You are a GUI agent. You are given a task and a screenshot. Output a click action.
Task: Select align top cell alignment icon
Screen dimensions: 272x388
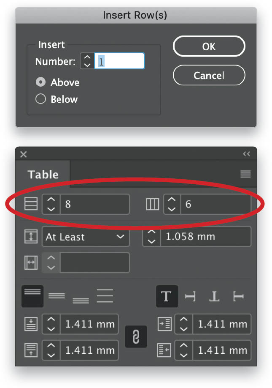click(x=32, y=296)
